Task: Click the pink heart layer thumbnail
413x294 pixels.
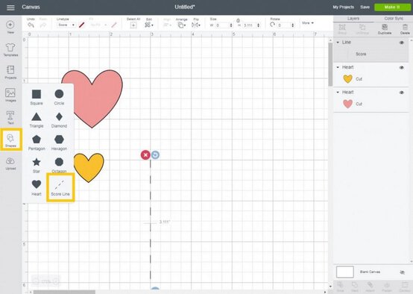Action: pyautogui.click(x=347, y=104)
